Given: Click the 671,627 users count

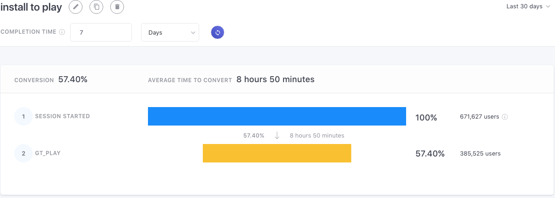Looking at the screenshot, I should [479, 117].
